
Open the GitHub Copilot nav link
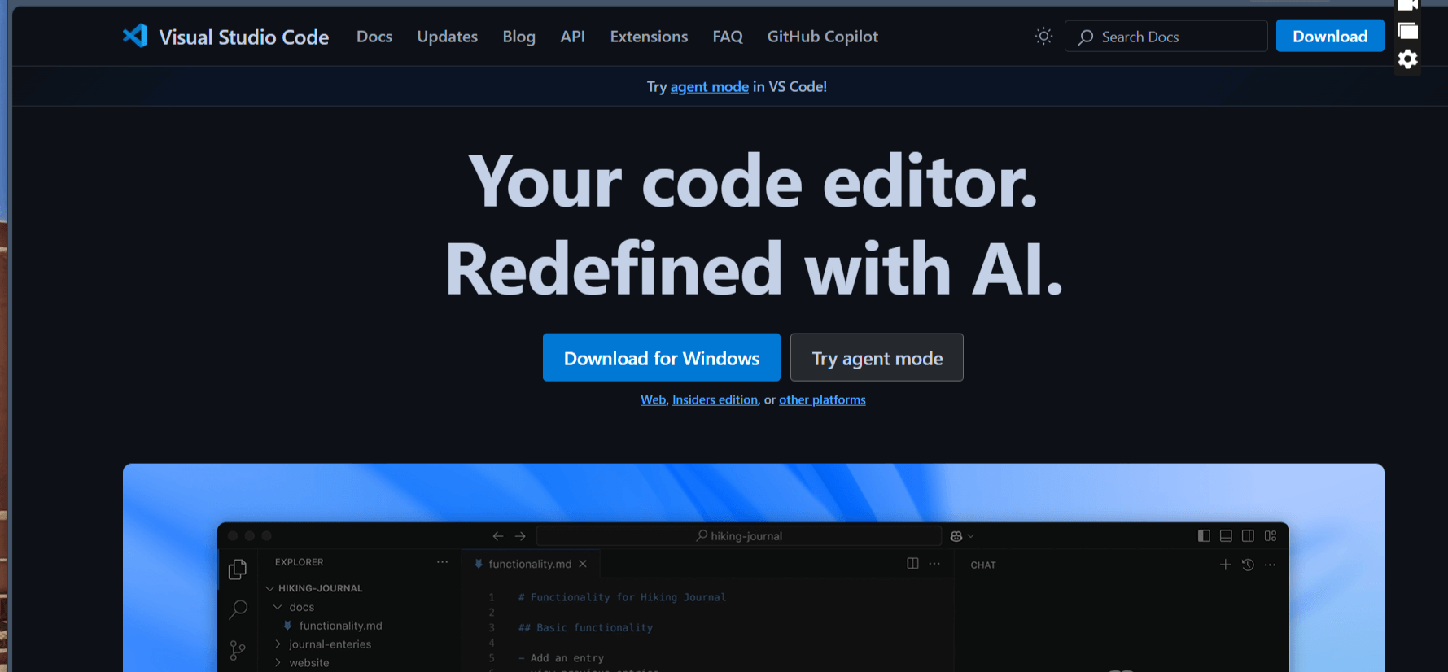coord(822,37)
